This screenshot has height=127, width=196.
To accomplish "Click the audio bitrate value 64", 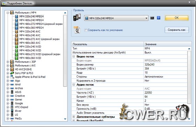I will (146, 97).
